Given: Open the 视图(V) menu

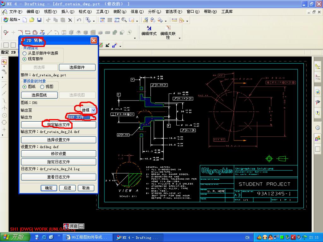Looking at the screenshot, I should [x=50, y=12].
